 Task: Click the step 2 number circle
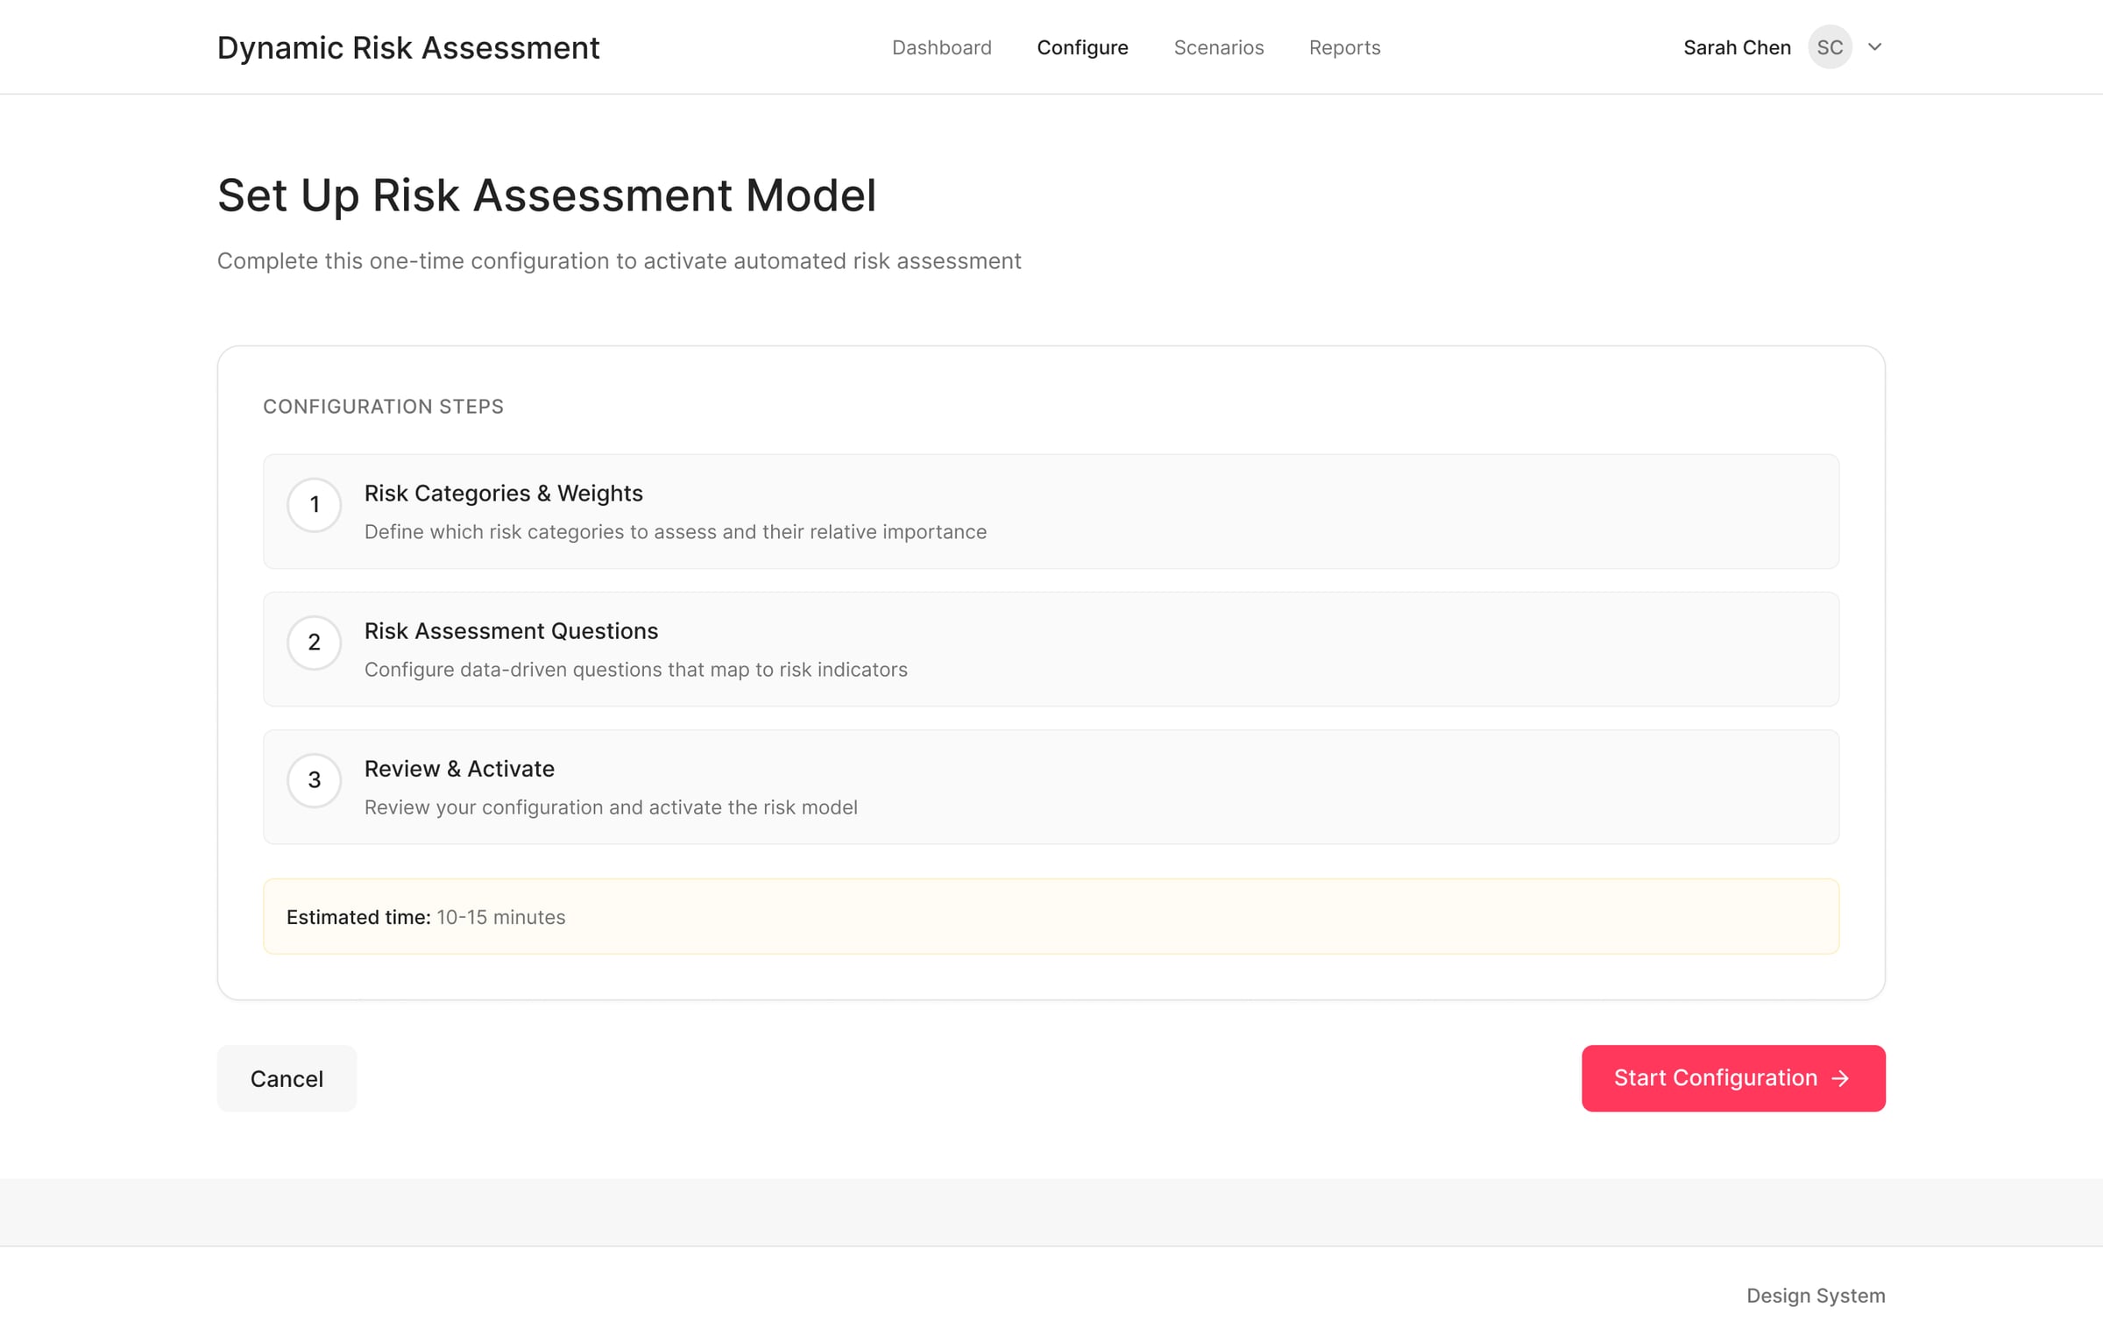pos(314,643)
